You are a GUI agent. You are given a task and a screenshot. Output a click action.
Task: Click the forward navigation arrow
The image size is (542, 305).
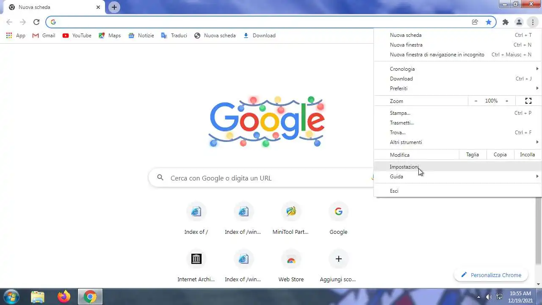click(23, 22)
